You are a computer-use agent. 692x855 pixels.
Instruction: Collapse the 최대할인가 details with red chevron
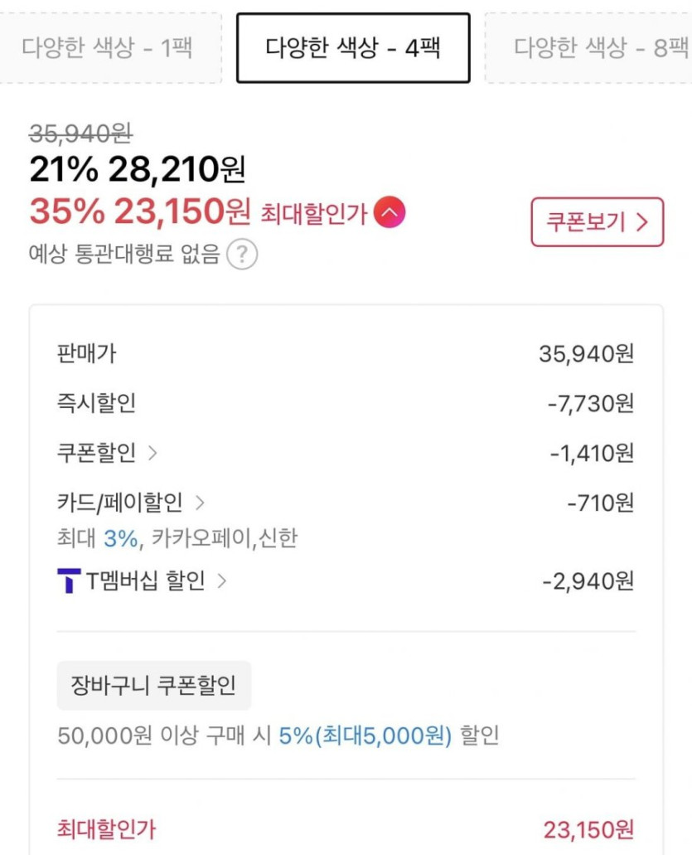(x=390, y=213)
